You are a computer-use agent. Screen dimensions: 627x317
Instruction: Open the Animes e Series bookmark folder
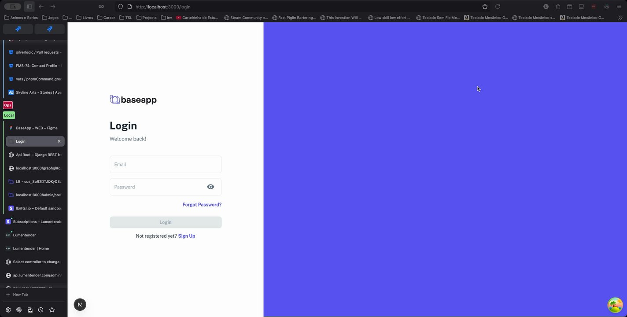(x=21, y=18)
